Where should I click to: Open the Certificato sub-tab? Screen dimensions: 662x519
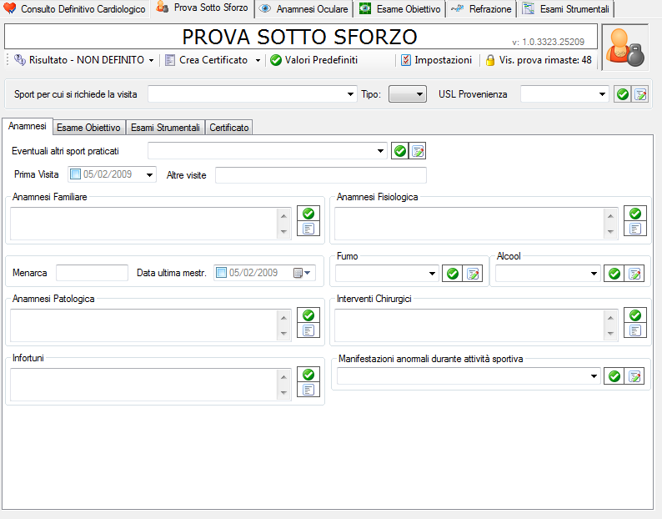[229, 128]
